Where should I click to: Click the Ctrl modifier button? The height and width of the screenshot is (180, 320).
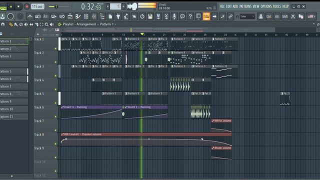[x=269, y=16]
